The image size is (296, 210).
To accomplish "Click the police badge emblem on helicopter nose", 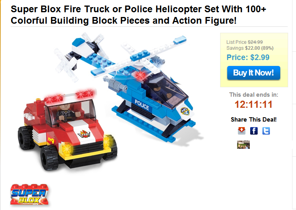I will [x=185, y=111].
